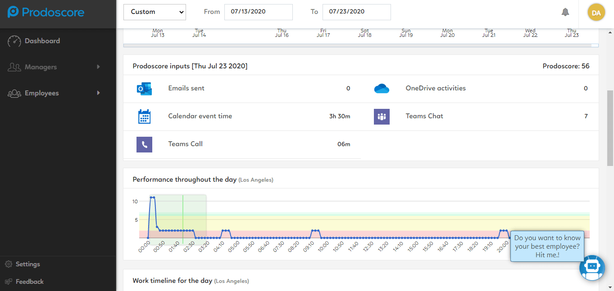Click the OneDrive activities label
Screen dimensions: 614x291
(x=436, y=88)
